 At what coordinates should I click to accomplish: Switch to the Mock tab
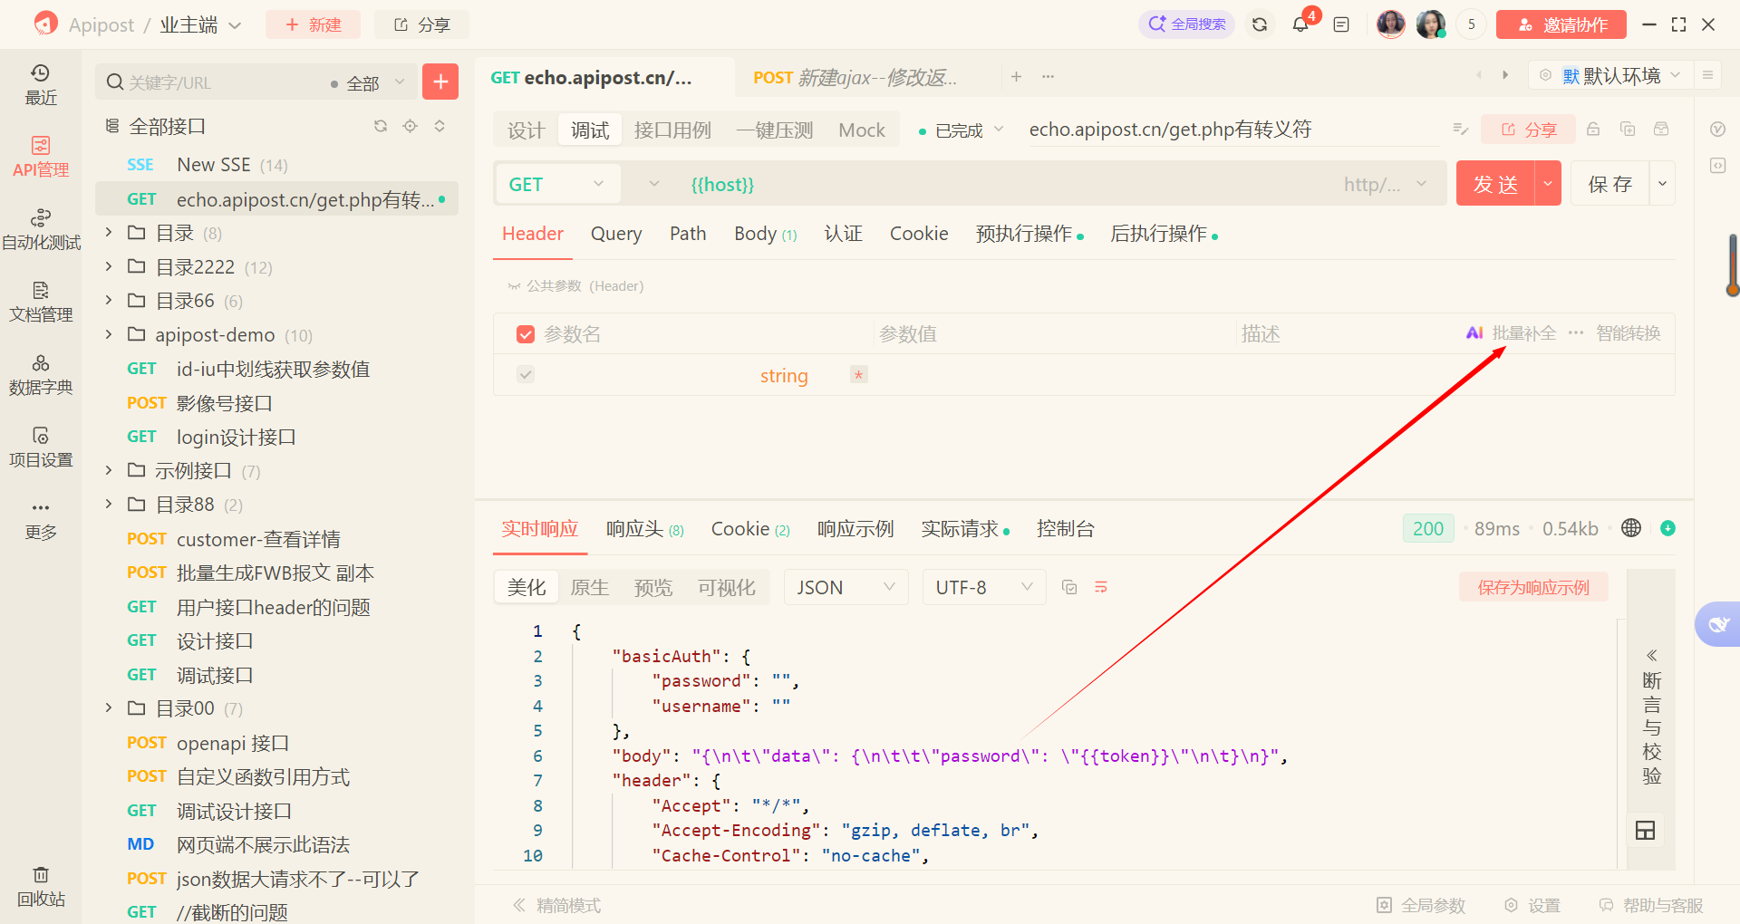click(862, 130)
